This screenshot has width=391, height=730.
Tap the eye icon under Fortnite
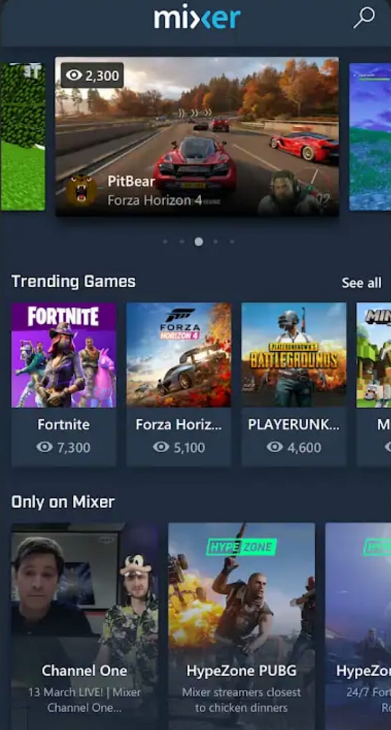[44, 447]
